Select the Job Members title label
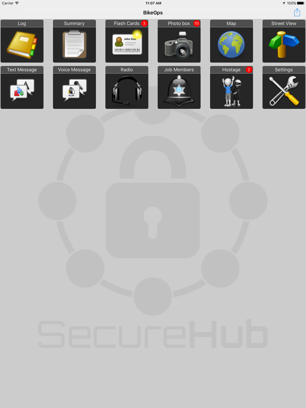This screenshot has width=306, height=408. (x=179, y=70)
